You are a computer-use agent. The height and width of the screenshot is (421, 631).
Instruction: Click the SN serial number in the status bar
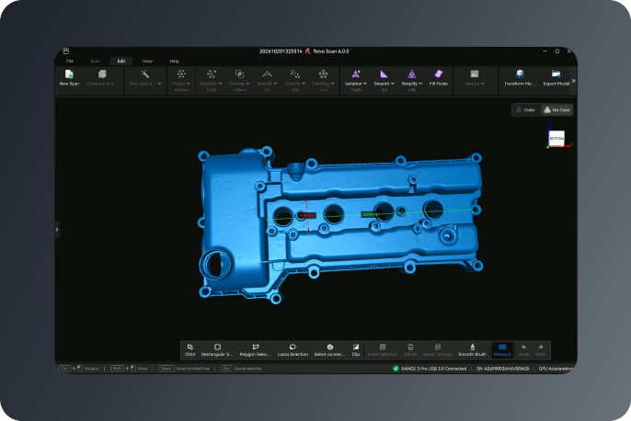(x=502, y=369)
